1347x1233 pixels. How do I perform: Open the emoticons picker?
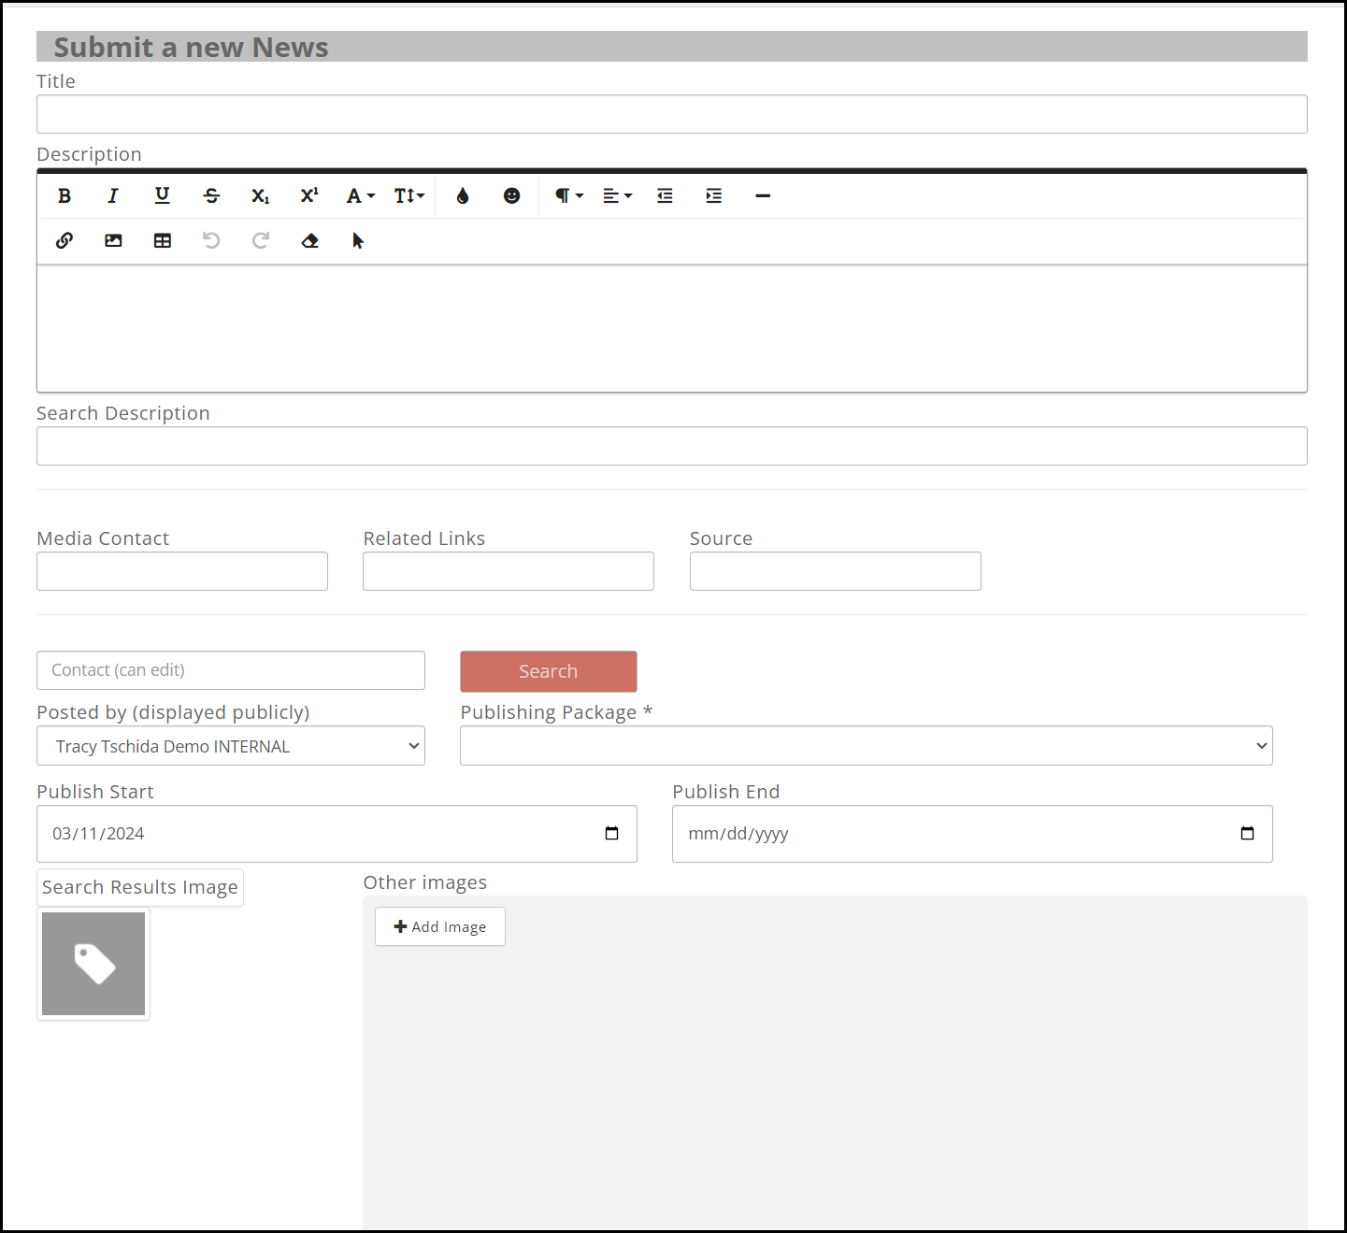click(511, 195)
